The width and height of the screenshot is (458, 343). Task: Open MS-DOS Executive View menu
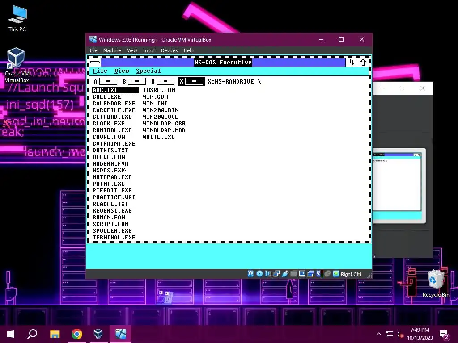122,71
